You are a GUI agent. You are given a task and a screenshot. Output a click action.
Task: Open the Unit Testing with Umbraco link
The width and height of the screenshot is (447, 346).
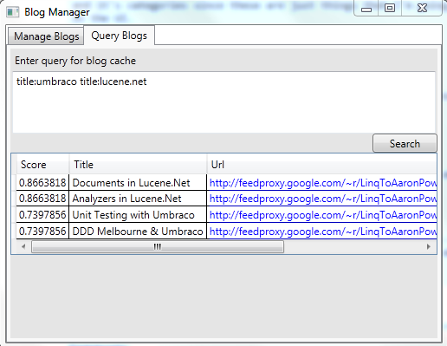tap(323, 215)
